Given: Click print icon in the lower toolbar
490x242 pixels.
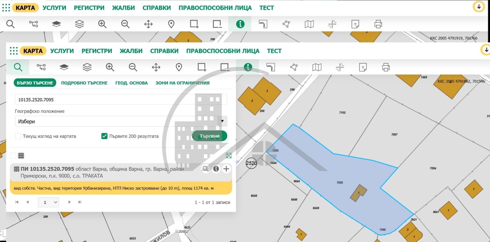Looking at the screenshot, I should click(x=386, y=67).
